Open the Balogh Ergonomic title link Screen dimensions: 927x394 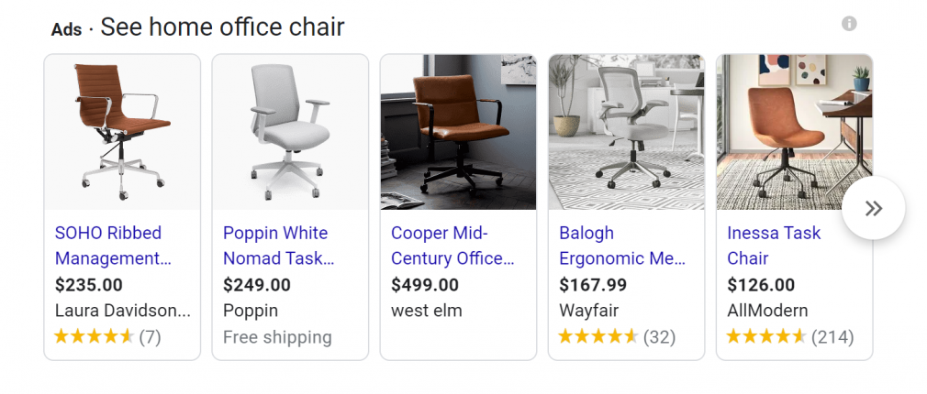point(622,246)
